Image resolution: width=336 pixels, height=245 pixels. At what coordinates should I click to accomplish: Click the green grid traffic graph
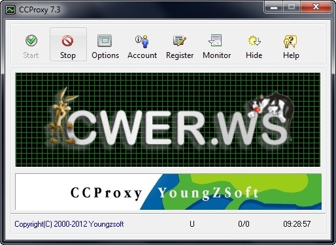(x=168, y=120)
